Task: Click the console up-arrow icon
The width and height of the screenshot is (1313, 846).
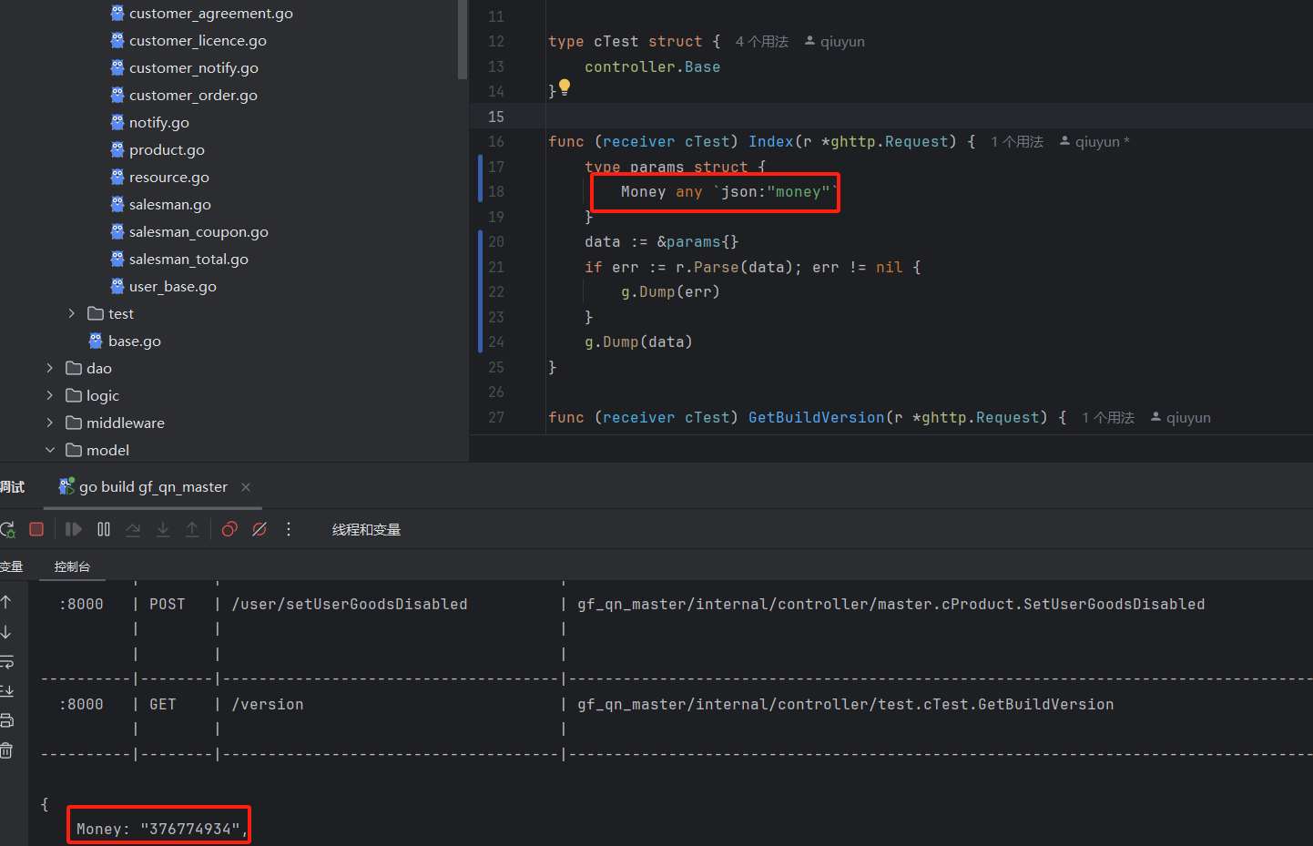Action: point(6,602)
